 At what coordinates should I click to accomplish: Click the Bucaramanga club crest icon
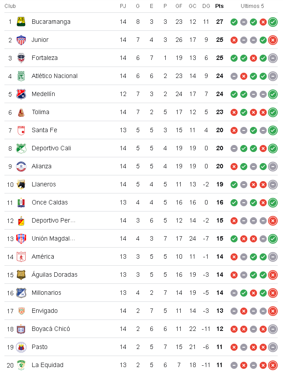[21, 22]
